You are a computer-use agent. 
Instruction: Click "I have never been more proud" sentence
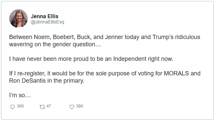coord(91,59)
